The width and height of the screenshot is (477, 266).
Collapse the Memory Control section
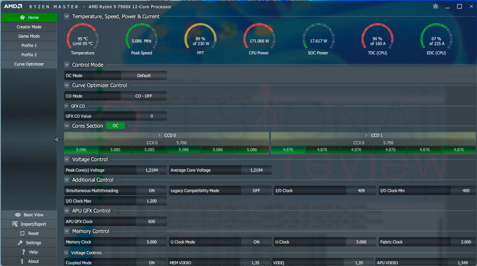pos(67,231)
